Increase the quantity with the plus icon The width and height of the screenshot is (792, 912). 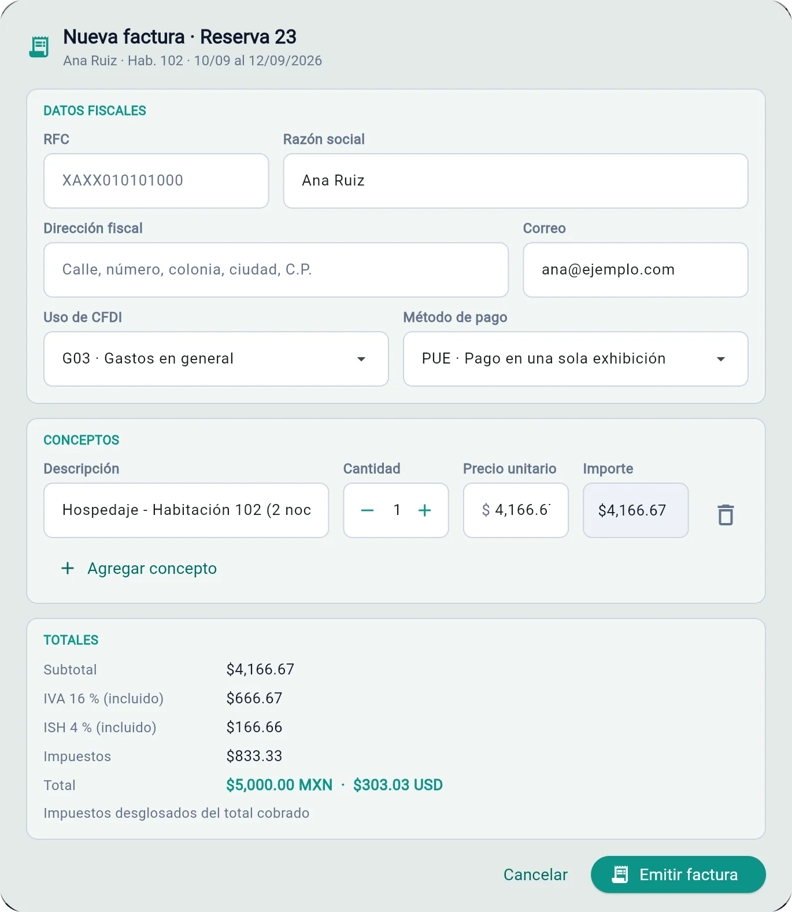click(x=425, y=510)
